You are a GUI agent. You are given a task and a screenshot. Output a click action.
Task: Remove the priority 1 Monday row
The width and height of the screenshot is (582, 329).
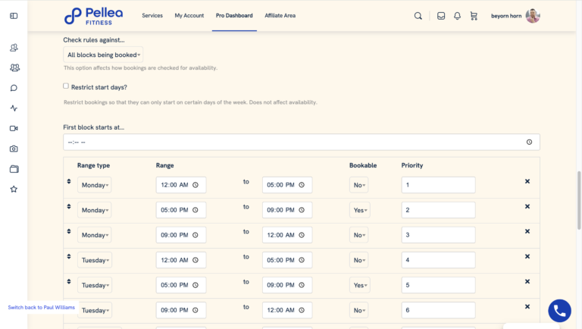tap(527, 181)
